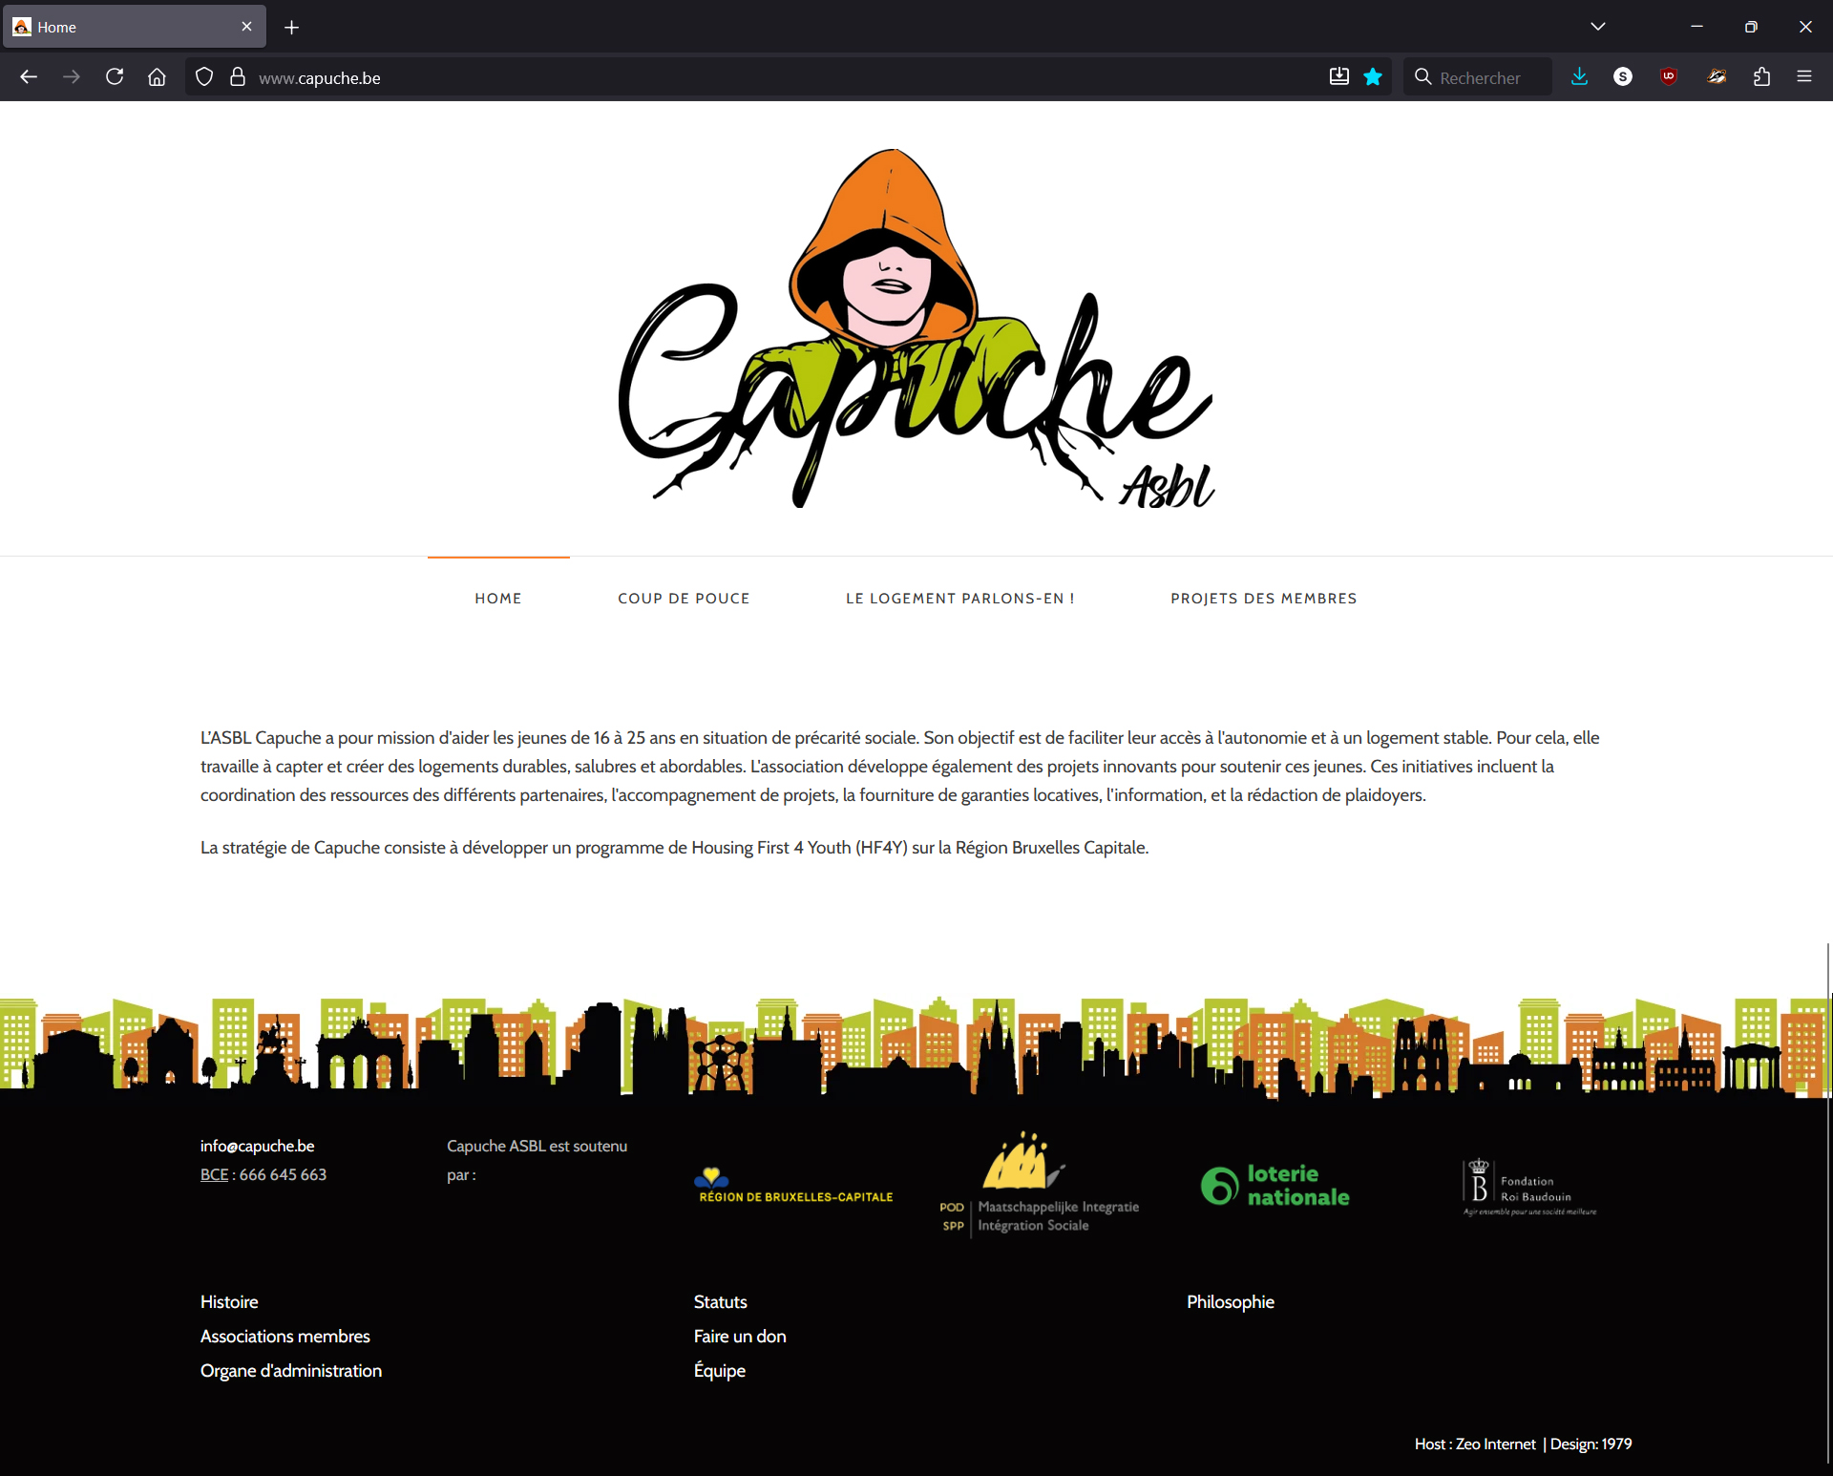Open Projets des Membres menu item

(x=1263, y=599)
